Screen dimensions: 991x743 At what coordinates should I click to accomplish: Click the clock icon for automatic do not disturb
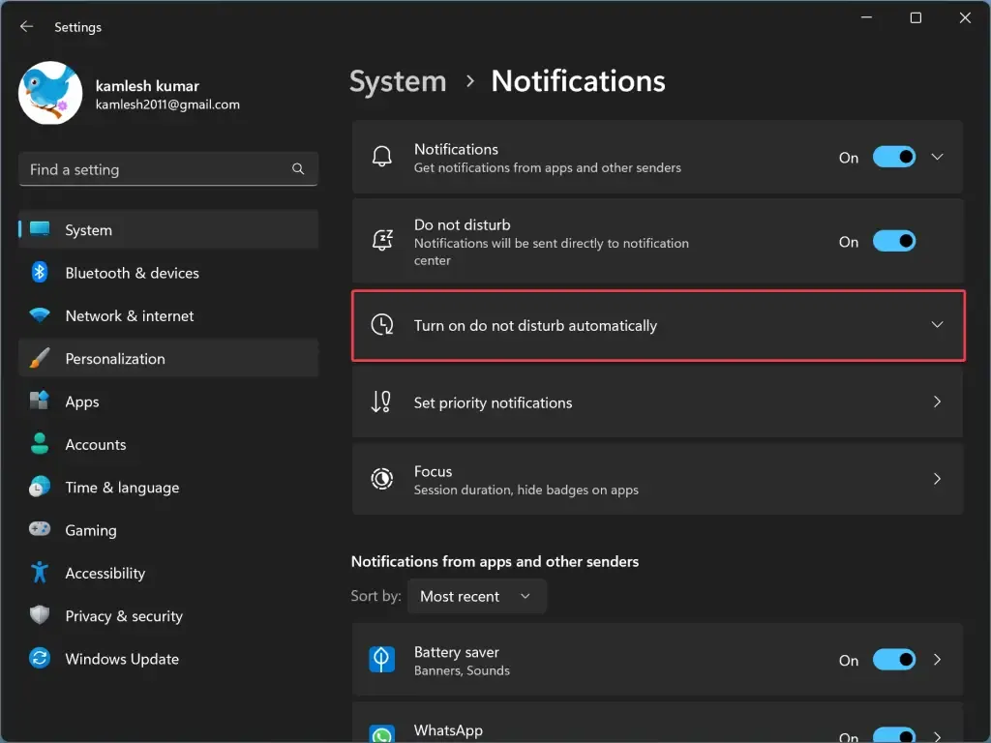[x=382, y=325]
